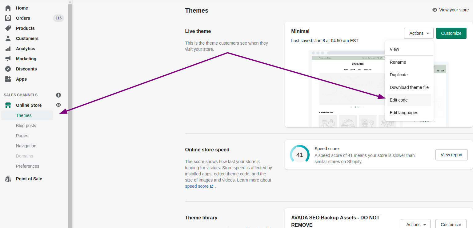Choose Duplicate in the actions menu
The height and width of the screenshot is (228, 473).
pyautogui.click(x=399, y=75)
